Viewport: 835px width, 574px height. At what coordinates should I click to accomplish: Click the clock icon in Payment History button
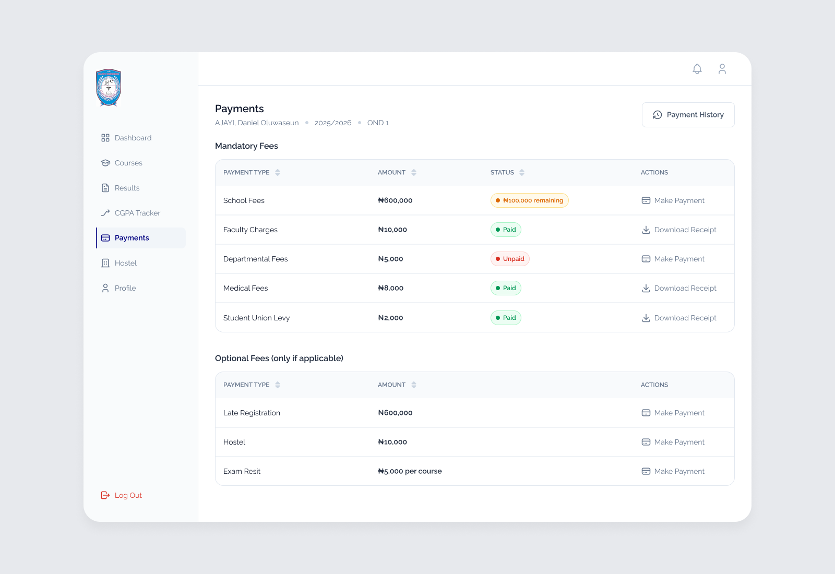(x=658, y=115)
